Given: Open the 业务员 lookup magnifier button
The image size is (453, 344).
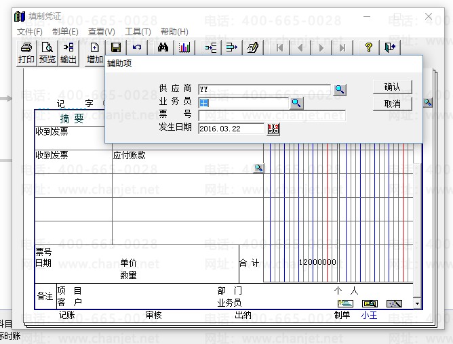Looking at the screenshot, I should (x=296, y=103).
